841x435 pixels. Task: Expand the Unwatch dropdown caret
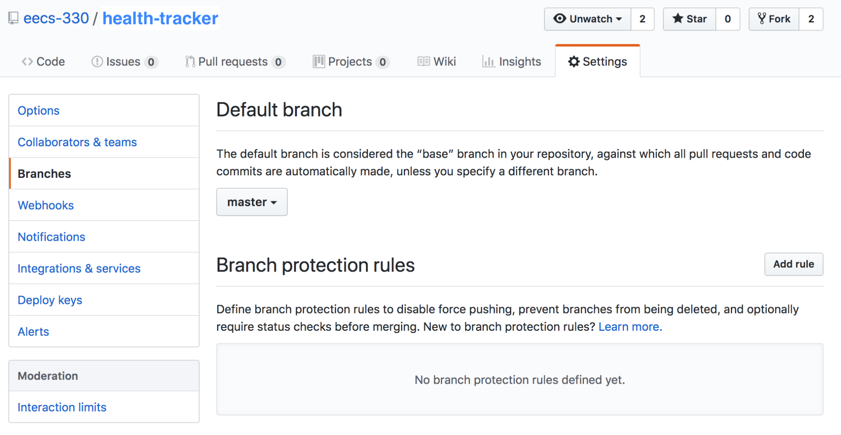[x=619, y=19]
